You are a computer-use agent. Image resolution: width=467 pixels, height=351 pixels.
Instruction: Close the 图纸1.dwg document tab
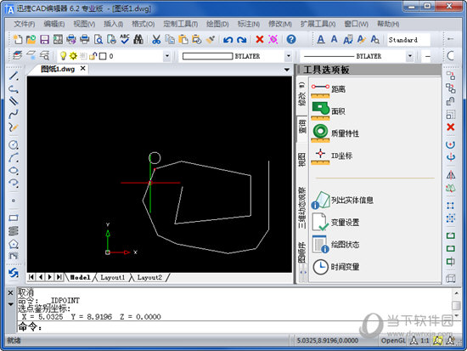(83, 69)
